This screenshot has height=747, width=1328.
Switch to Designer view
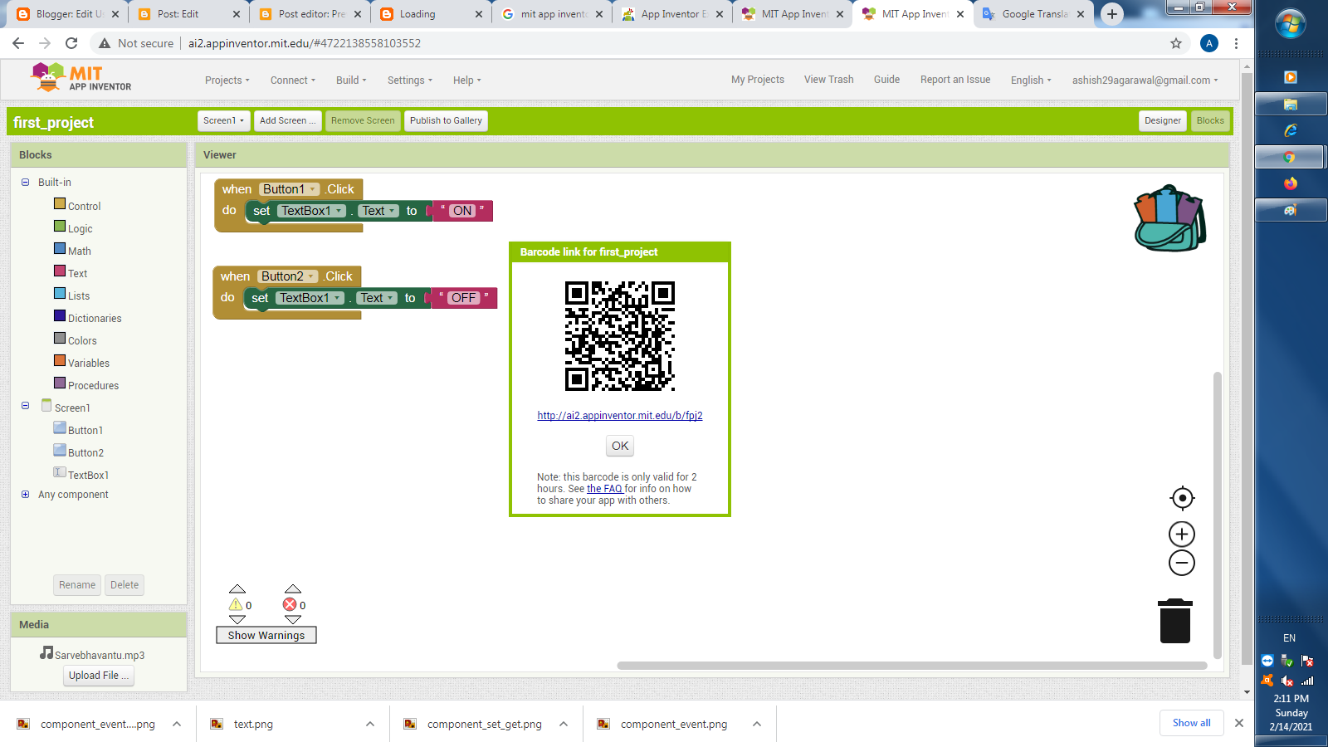click(x=1162, y=120)
